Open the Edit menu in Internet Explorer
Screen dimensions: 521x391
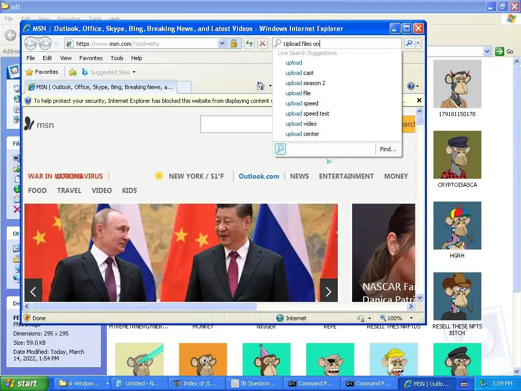pos(47,58)
